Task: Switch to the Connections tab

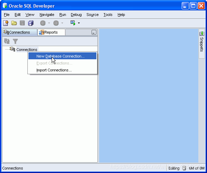Action: (20, 32)
